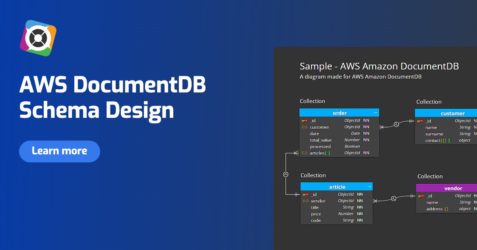The height and width of the screenshot is (250, 477).
Task: Click the link icon beside order articles field
Action: click(x=304, y=153)
